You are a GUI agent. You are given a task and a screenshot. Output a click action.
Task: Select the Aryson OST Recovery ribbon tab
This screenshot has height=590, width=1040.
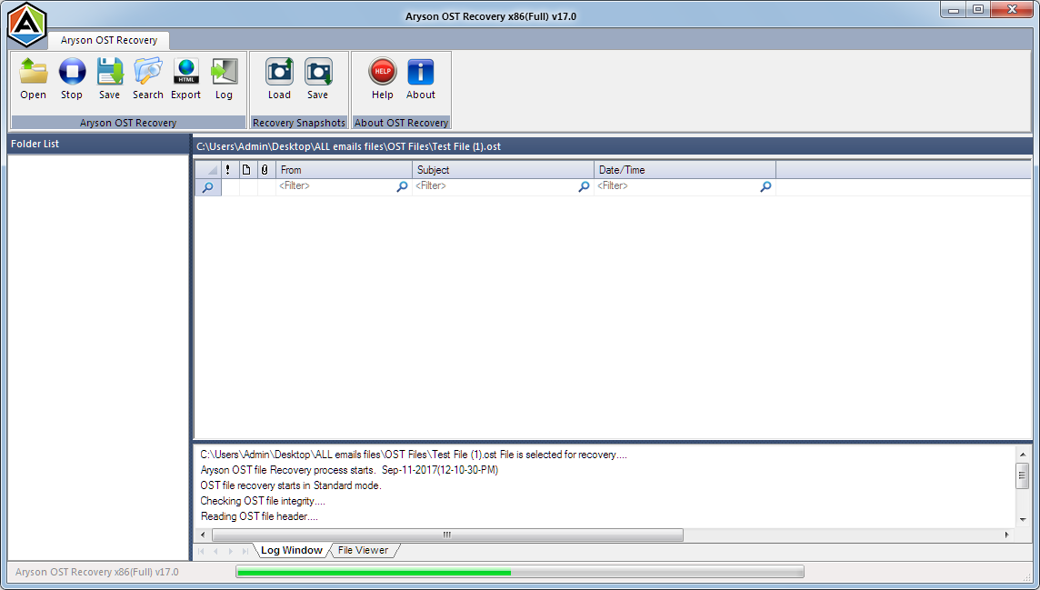pos(109,40)
